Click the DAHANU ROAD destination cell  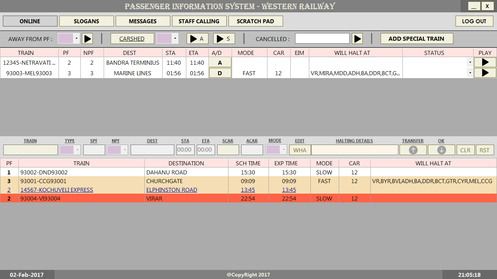pyautogui.click(x=186, y=172)
